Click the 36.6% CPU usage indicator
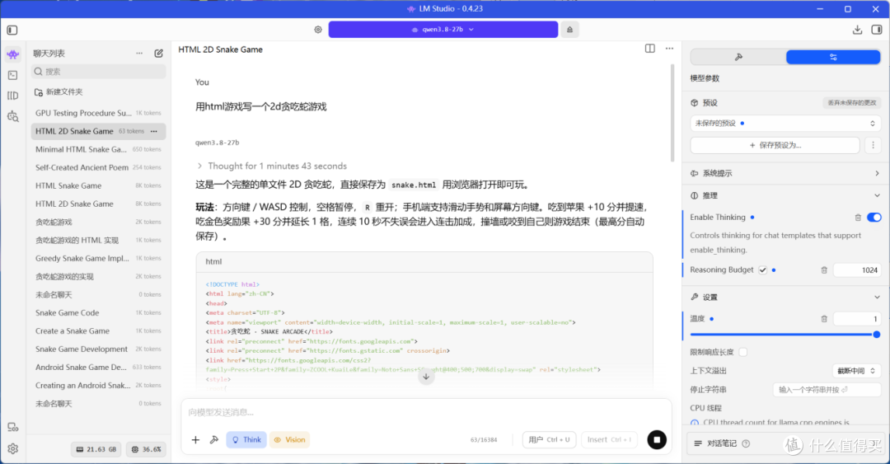This screenshot has height=464, width=890. pos(147,449)
